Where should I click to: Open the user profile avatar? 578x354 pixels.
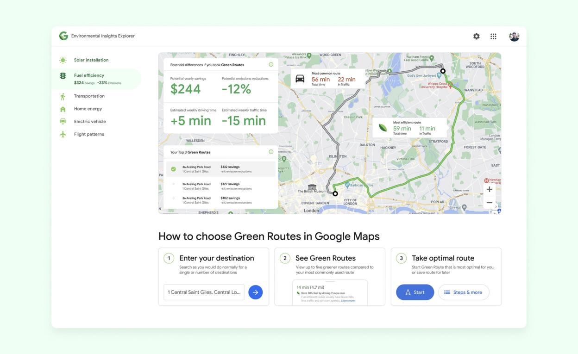[x=514, y=37]
